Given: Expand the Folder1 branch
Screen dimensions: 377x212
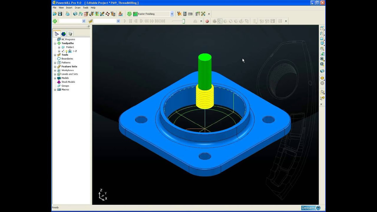Looking at the screenshot, I should [x=59, y=47].
